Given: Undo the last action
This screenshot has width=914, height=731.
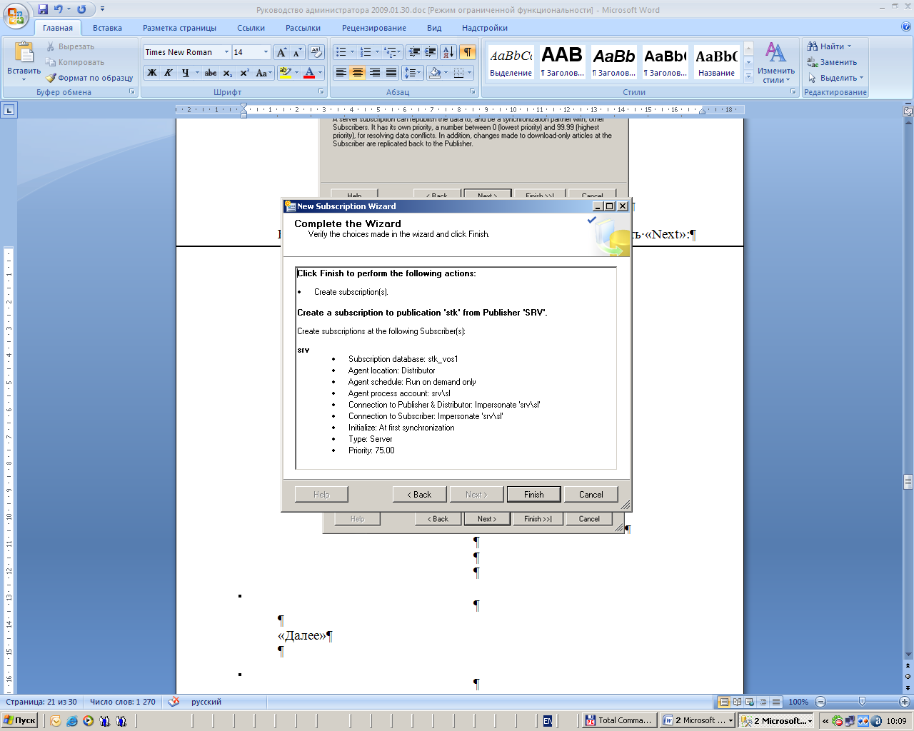Looking at the screenshot, I should [x=59, y=9].
